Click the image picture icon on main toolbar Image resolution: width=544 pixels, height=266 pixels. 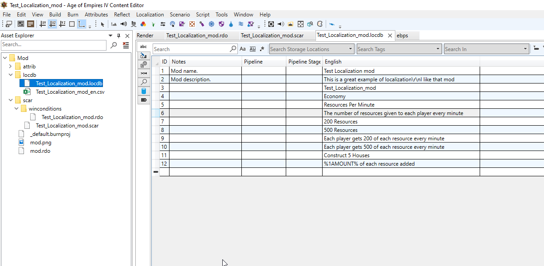pos(20,24)
